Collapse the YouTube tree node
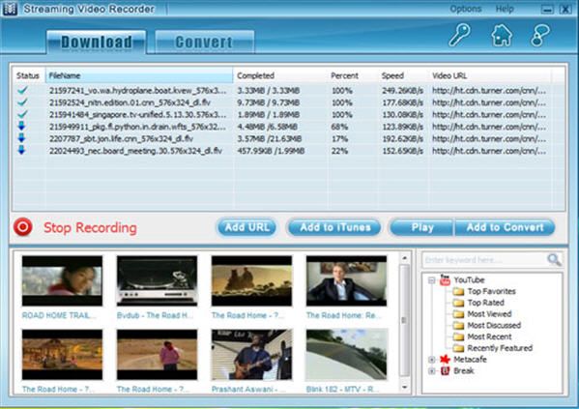Image resolution: width=579 pixels, height=409 pixels. tap(431, 280)
